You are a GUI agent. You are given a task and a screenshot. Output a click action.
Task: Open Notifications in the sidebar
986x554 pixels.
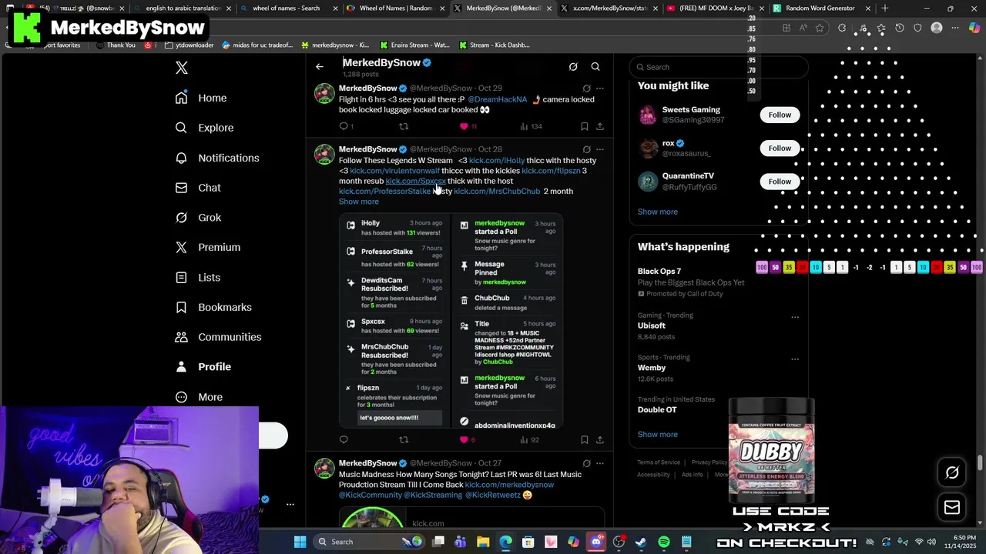pos(217,158)
